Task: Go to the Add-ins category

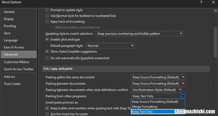Action: 19,77
